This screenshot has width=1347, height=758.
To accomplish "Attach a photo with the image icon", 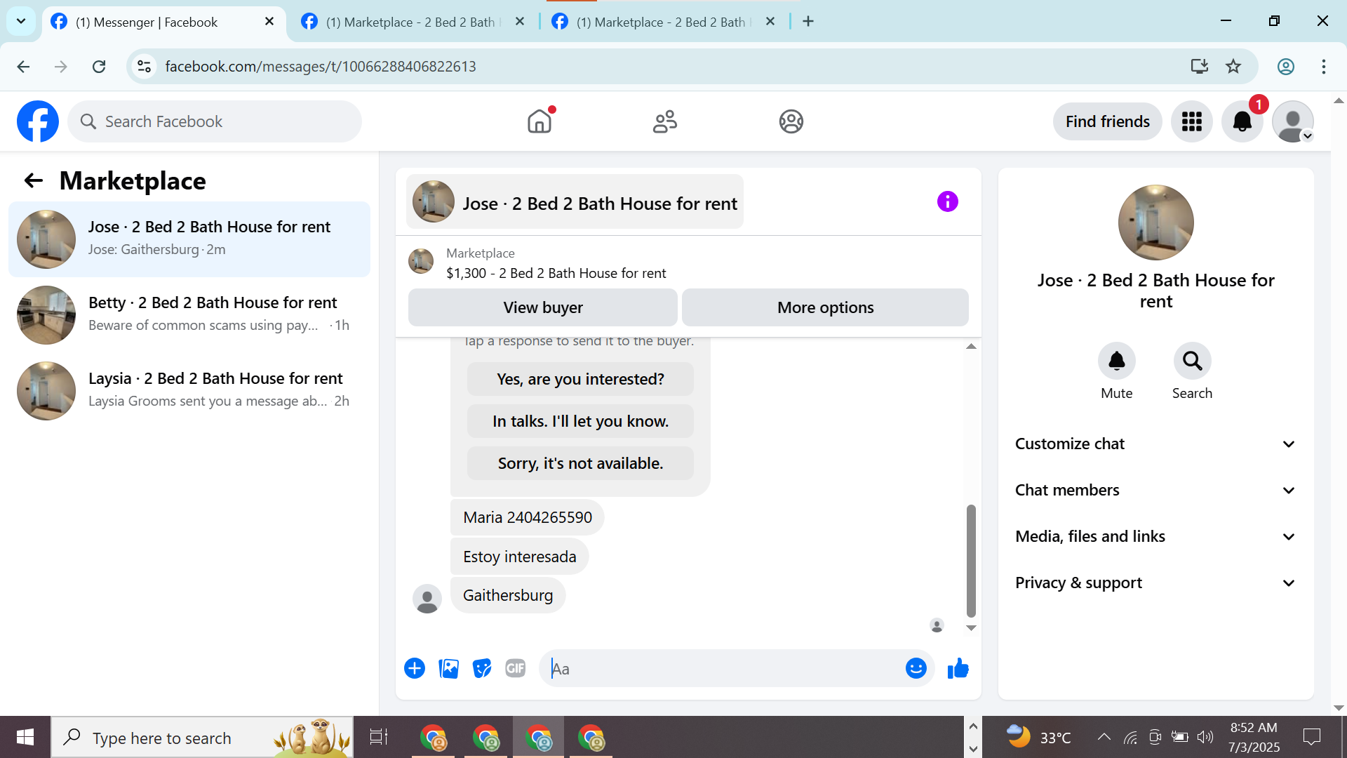I will (x=448, y=669).
